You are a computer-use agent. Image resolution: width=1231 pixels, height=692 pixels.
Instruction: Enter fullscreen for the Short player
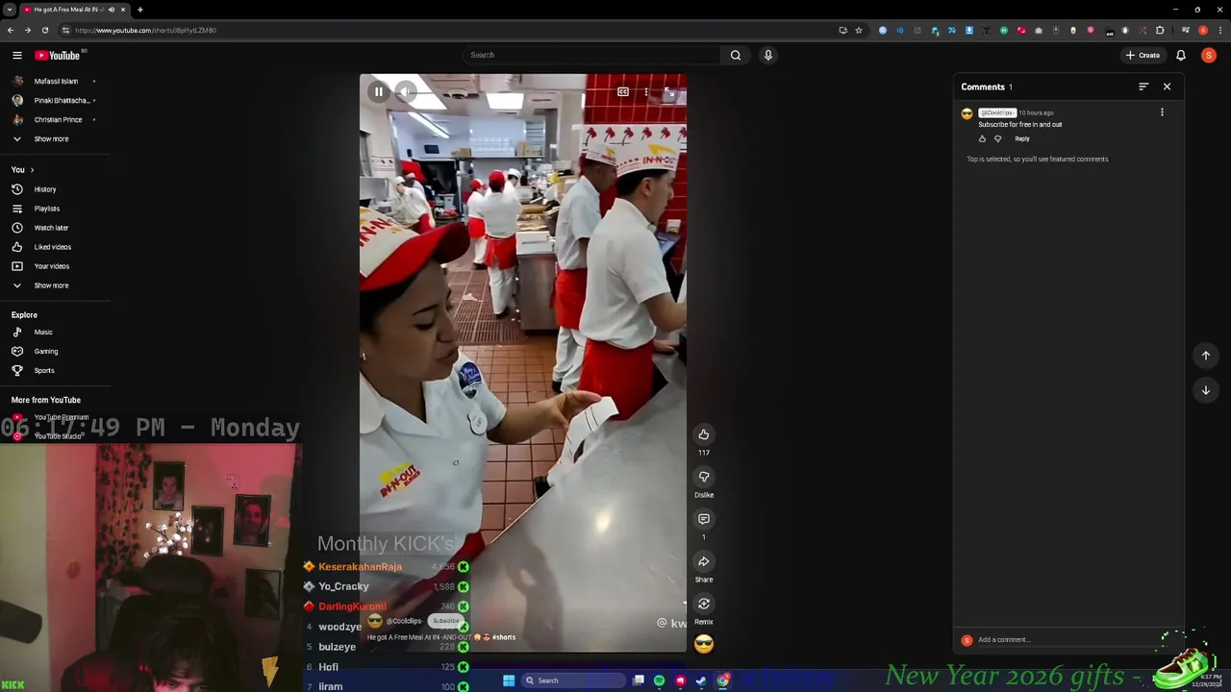click(669, 92)
